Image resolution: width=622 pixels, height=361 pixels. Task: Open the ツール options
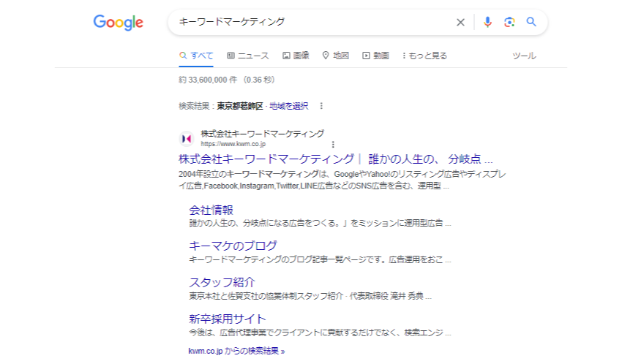point(524,56)
